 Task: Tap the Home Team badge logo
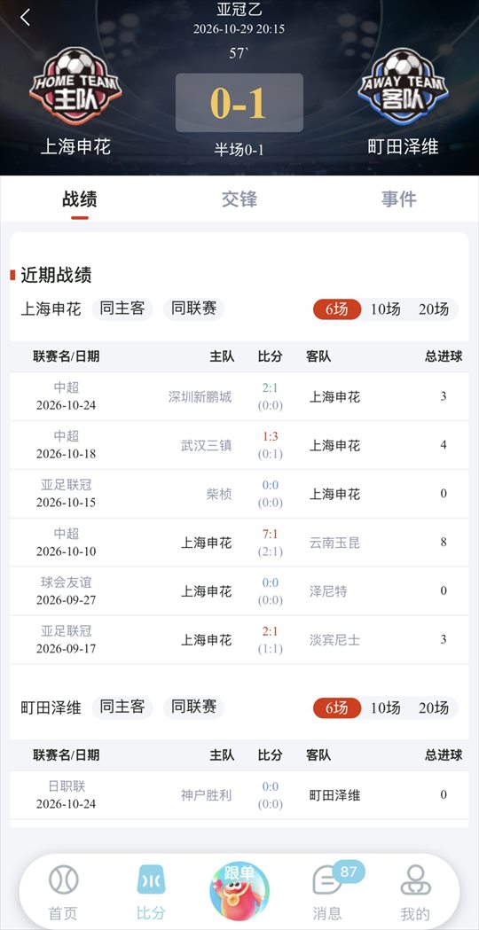click(x=76, y=87)
